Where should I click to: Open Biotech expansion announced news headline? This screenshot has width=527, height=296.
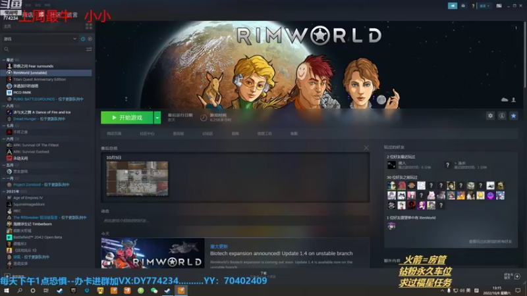coord(281,253)
